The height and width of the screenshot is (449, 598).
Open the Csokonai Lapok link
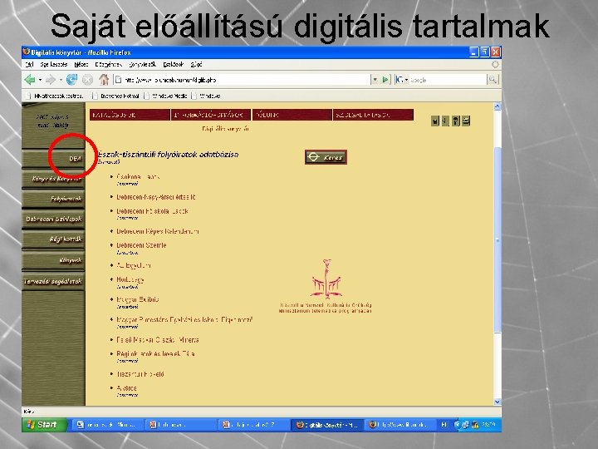(x=138, y=177)
